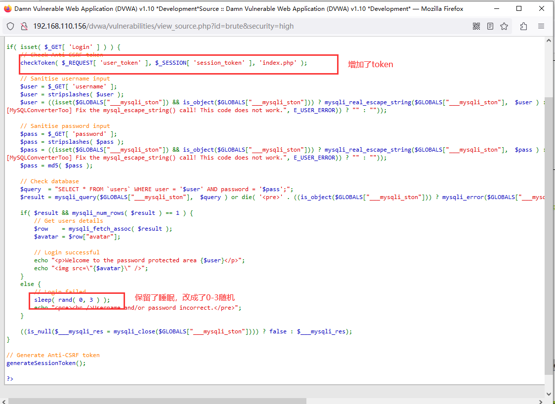555x404 pixels.
Task: Click the echo "Welcome to the password protected area" line
Action: [139, 260]
